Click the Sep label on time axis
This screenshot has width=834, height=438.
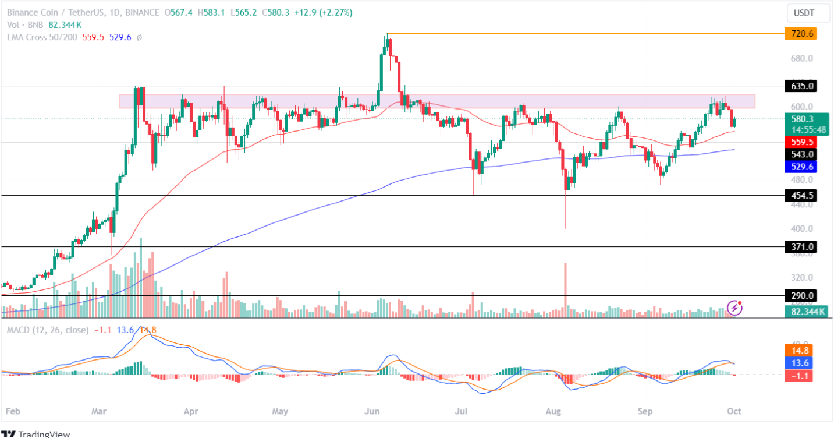point(644,411)
